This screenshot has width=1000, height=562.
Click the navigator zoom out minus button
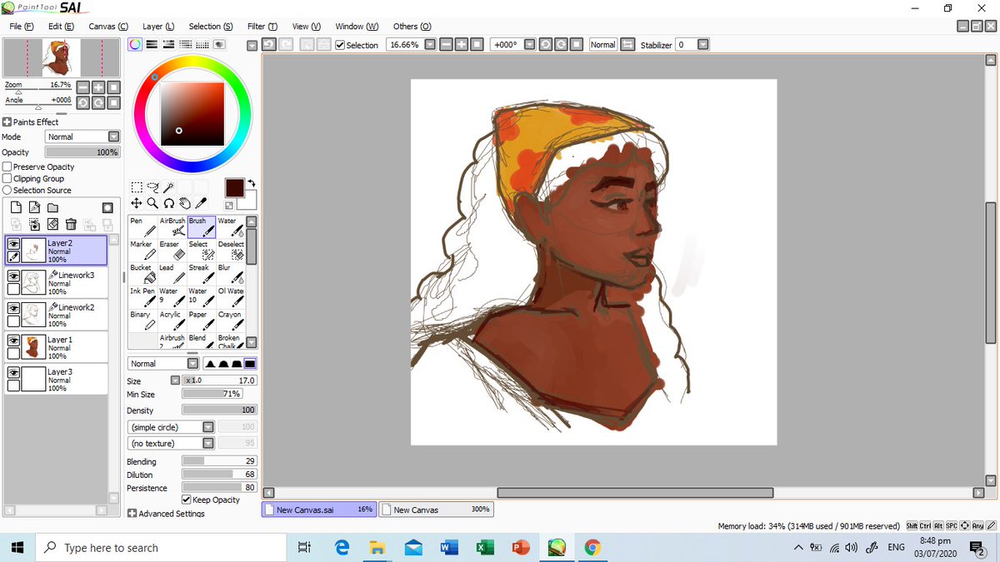pos(82,87)
